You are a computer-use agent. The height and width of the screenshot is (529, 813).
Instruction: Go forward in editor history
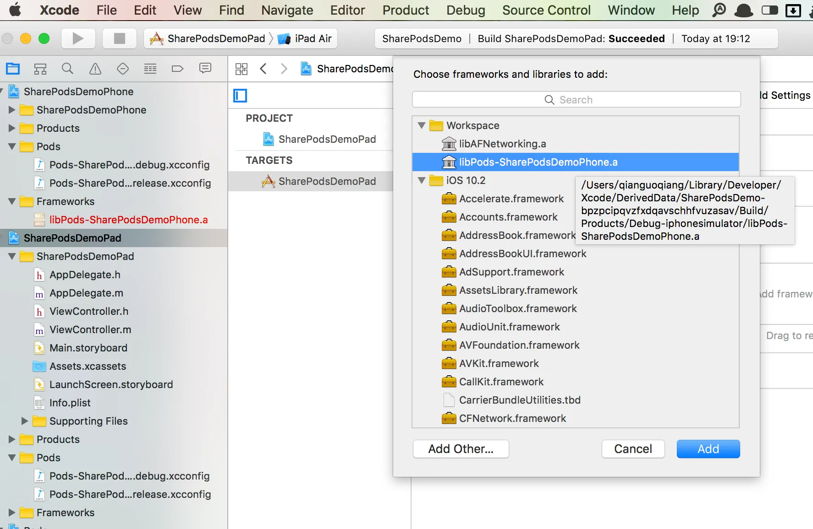(x=284, y=69)
